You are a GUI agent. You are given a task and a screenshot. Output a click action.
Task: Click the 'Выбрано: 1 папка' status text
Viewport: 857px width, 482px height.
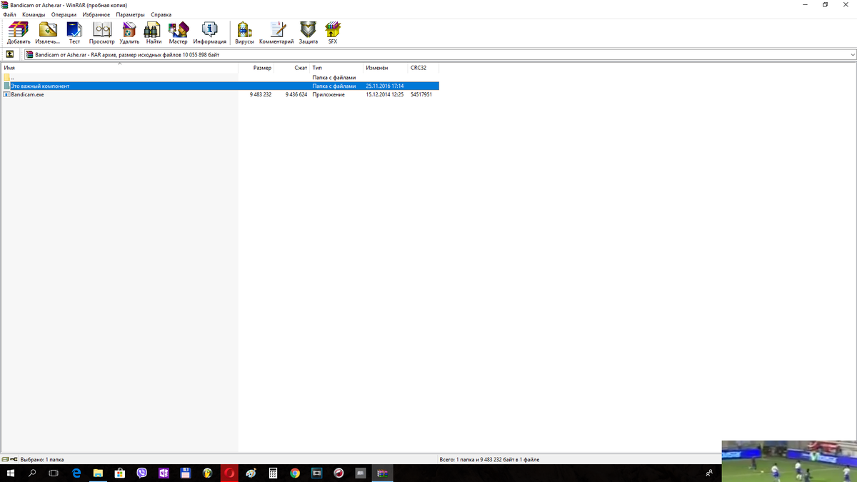[41, 460]
